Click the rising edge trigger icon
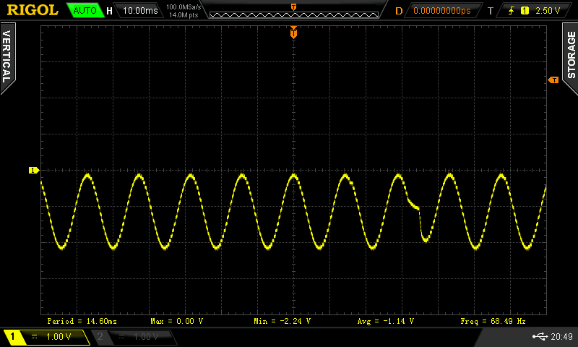Viewport: 578px width, 347px height. pos(511,11)
